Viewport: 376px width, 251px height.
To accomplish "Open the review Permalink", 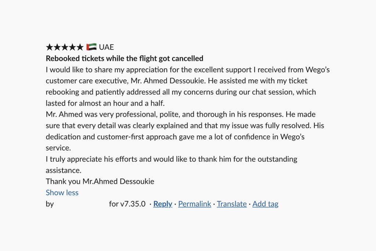I will point(195,204).
